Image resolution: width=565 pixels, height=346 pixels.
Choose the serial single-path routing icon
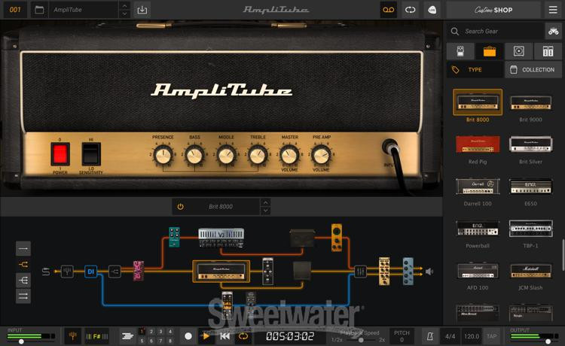pos(23,248)
